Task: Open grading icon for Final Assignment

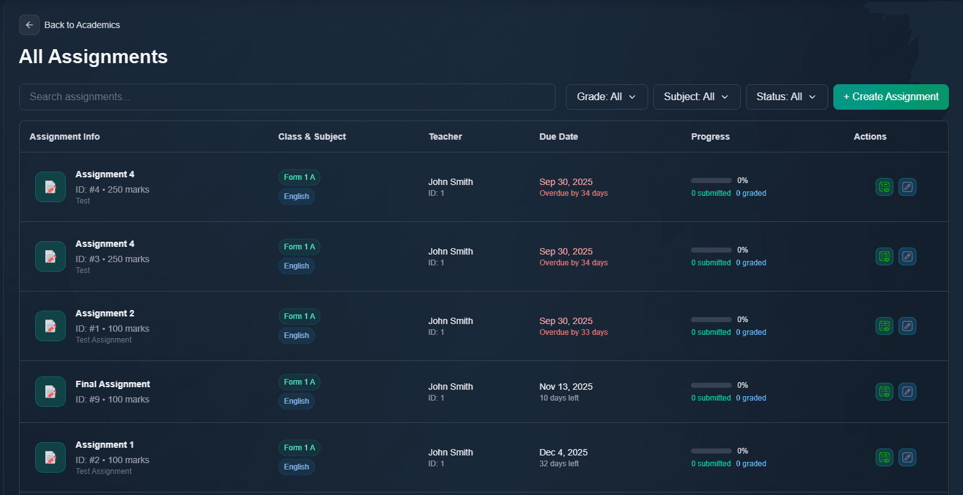Action: [884, 392]
